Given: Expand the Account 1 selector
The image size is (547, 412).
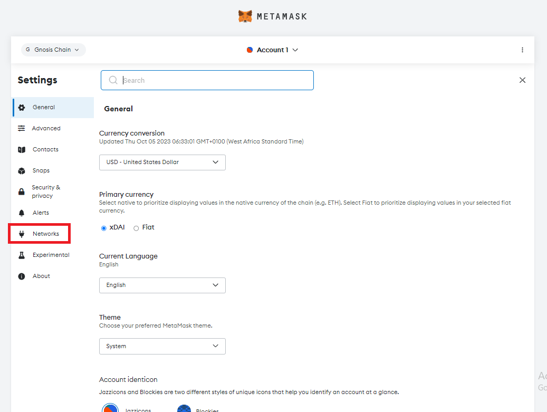Looking at the screenshot, I should [272, 50].
